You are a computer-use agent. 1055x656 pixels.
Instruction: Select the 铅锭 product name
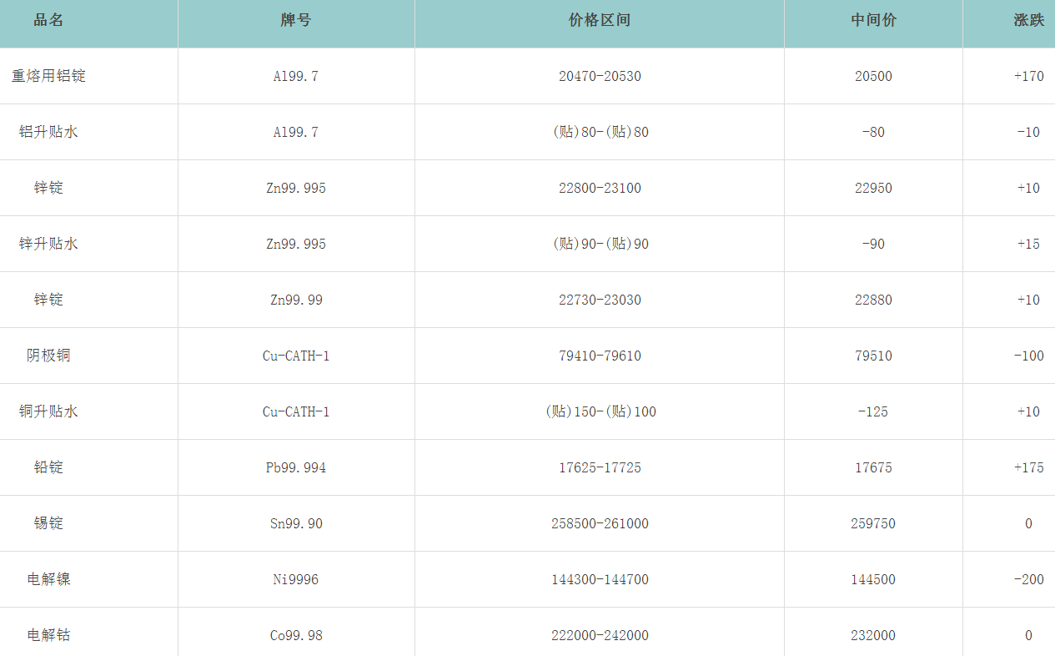point(48,467)
